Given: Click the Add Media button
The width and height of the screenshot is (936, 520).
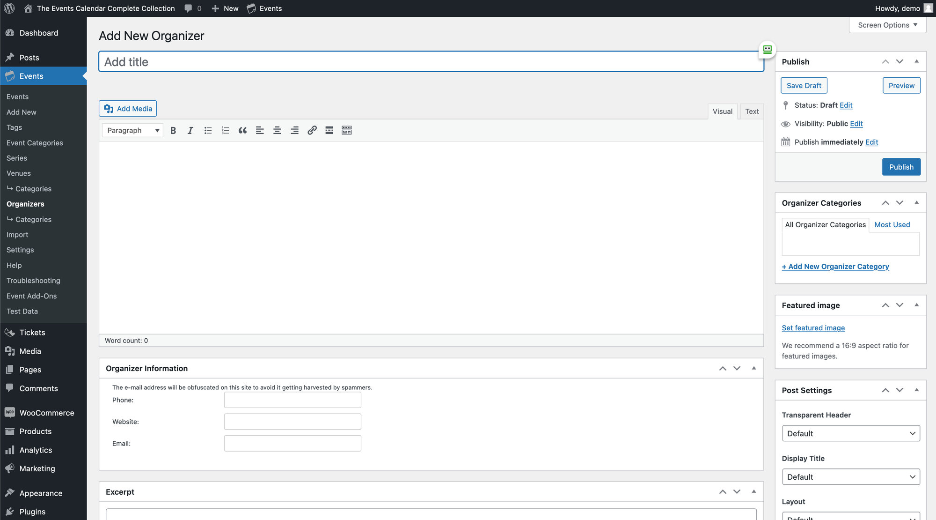Looking at the screenshot, I should pyautogui.click(x=128, y=109).
